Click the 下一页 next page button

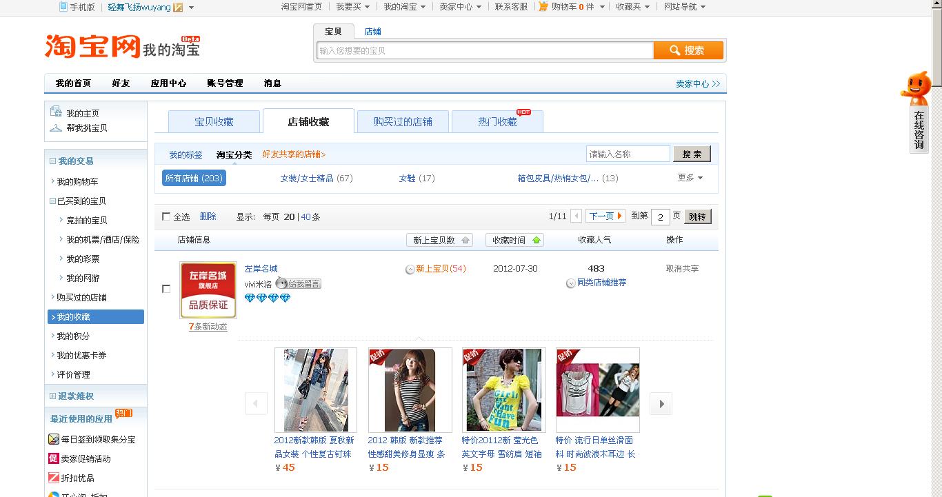pos(605,216)
